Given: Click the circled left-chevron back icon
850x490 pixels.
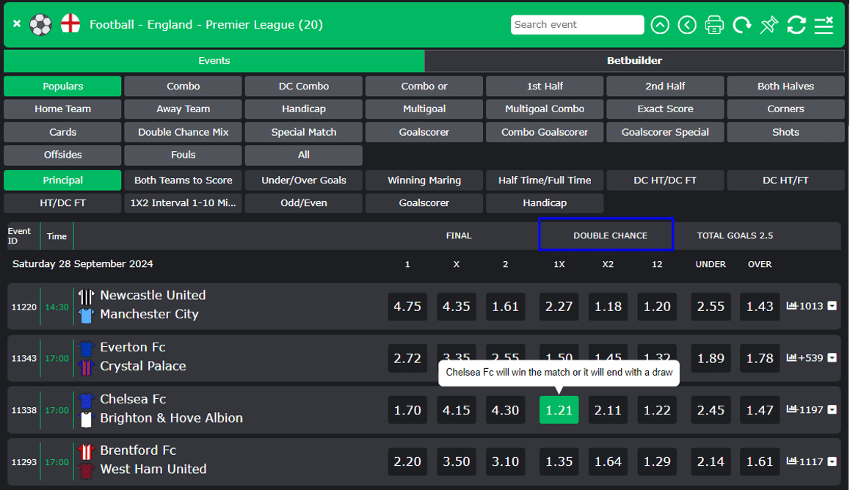Looking at the screenshot, I should 687,25.
